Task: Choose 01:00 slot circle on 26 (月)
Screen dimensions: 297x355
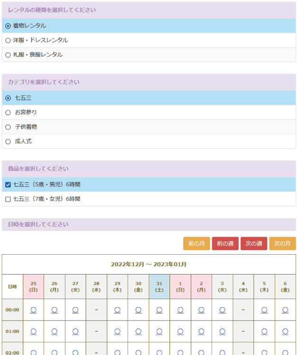Action: [54, 331]
